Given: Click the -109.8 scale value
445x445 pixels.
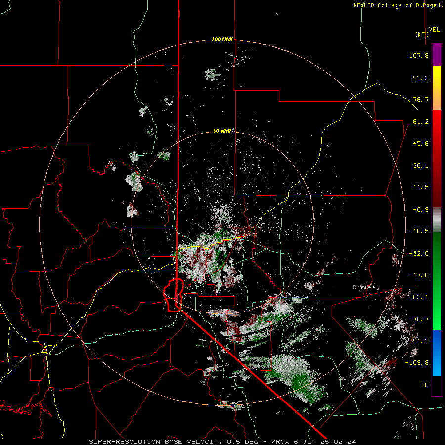Looking at the screenshot, I should click(x=417, y=363).
